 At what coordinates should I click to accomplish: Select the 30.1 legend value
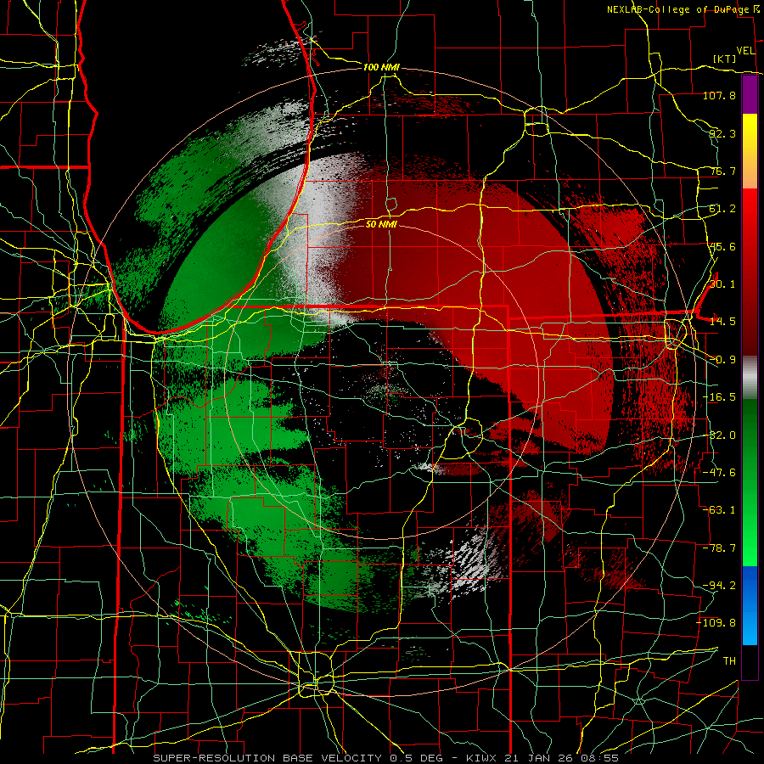722,284
